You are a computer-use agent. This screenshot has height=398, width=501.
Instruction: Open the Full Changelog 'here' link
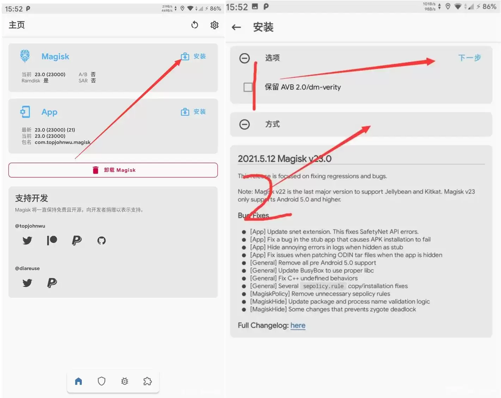[298, 325]
